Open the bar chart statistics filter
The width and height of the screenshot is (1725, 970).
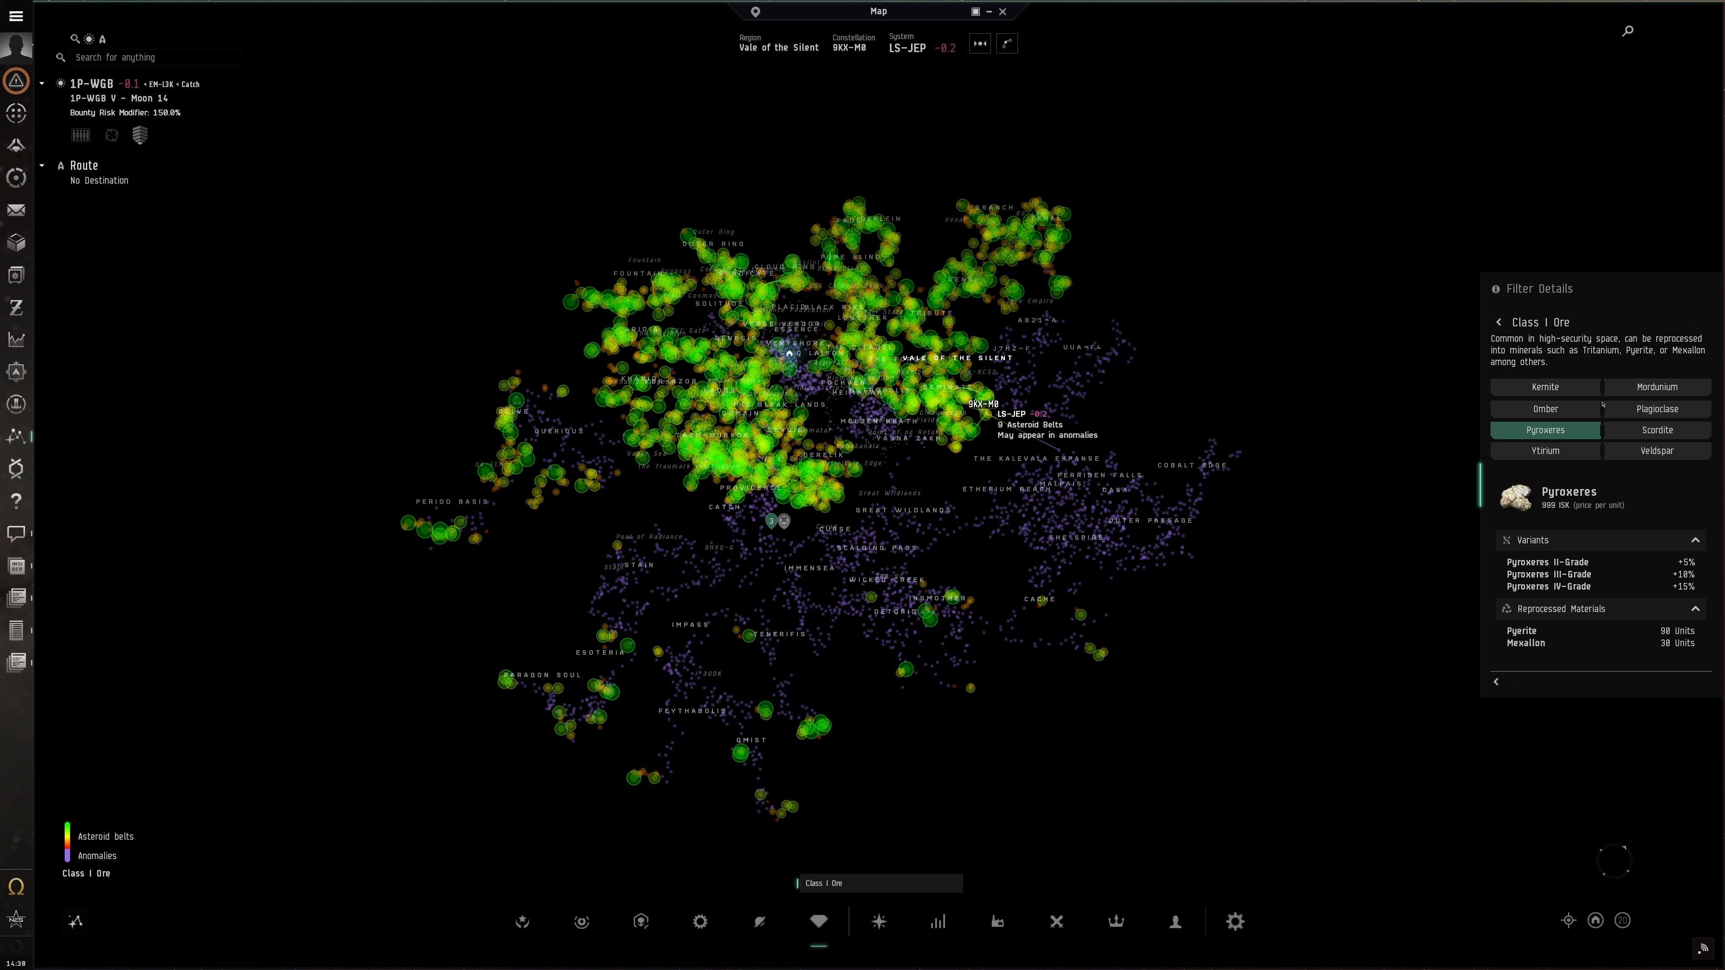938,921
